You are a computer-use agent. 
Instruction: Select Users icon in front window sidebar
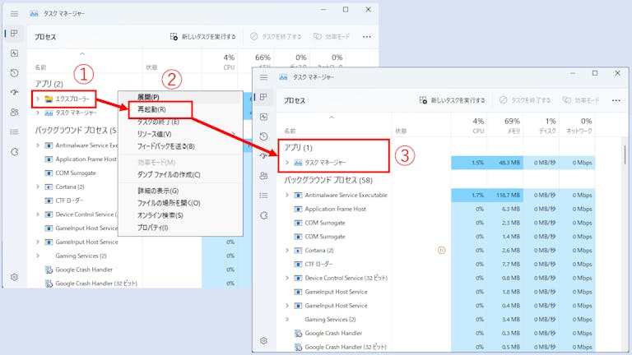pos(263,176)
